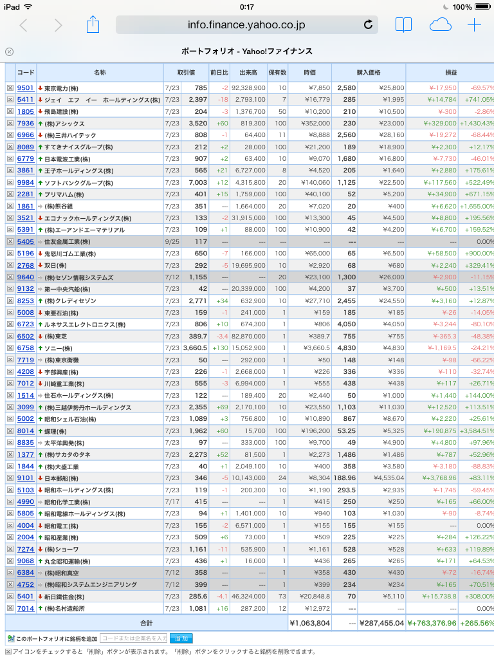The image size is (494, 659).
Task: Reload the page with refresh icon
Action: (368, 25)
